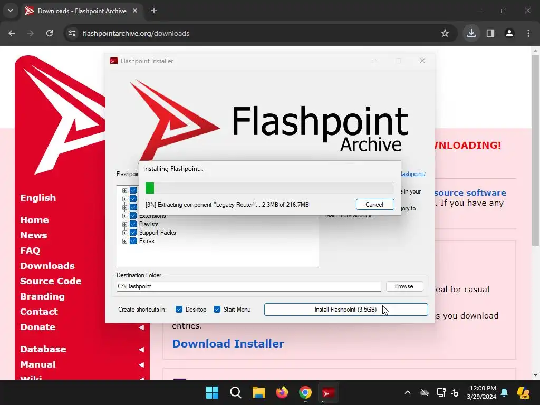Open the Manual sidebar entry
Image resolution: width=540 pixels, height=405 pixels.
click(x=38, y=364)
